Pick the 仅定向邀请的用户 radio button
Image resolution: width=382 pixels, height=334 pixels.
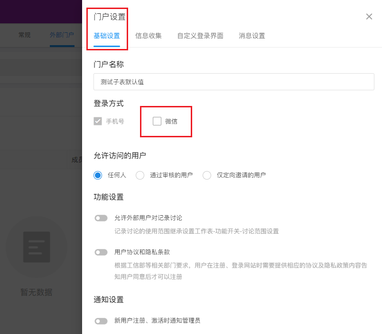pos(207,175)
